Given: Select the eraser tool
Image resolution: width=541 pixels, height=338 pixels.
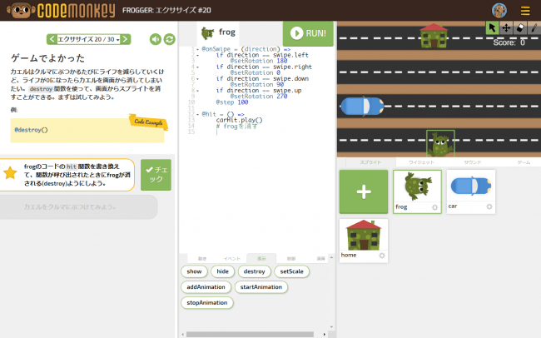Looking at the screenshot, I should pos(520,28).
